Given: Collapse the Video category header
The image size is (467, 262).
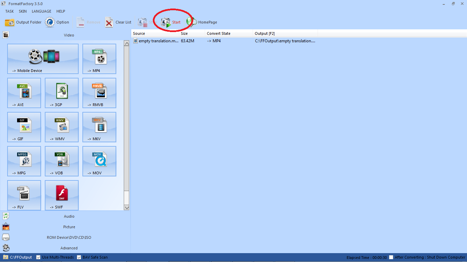Looking at the screenshot, I should (65, 35).
